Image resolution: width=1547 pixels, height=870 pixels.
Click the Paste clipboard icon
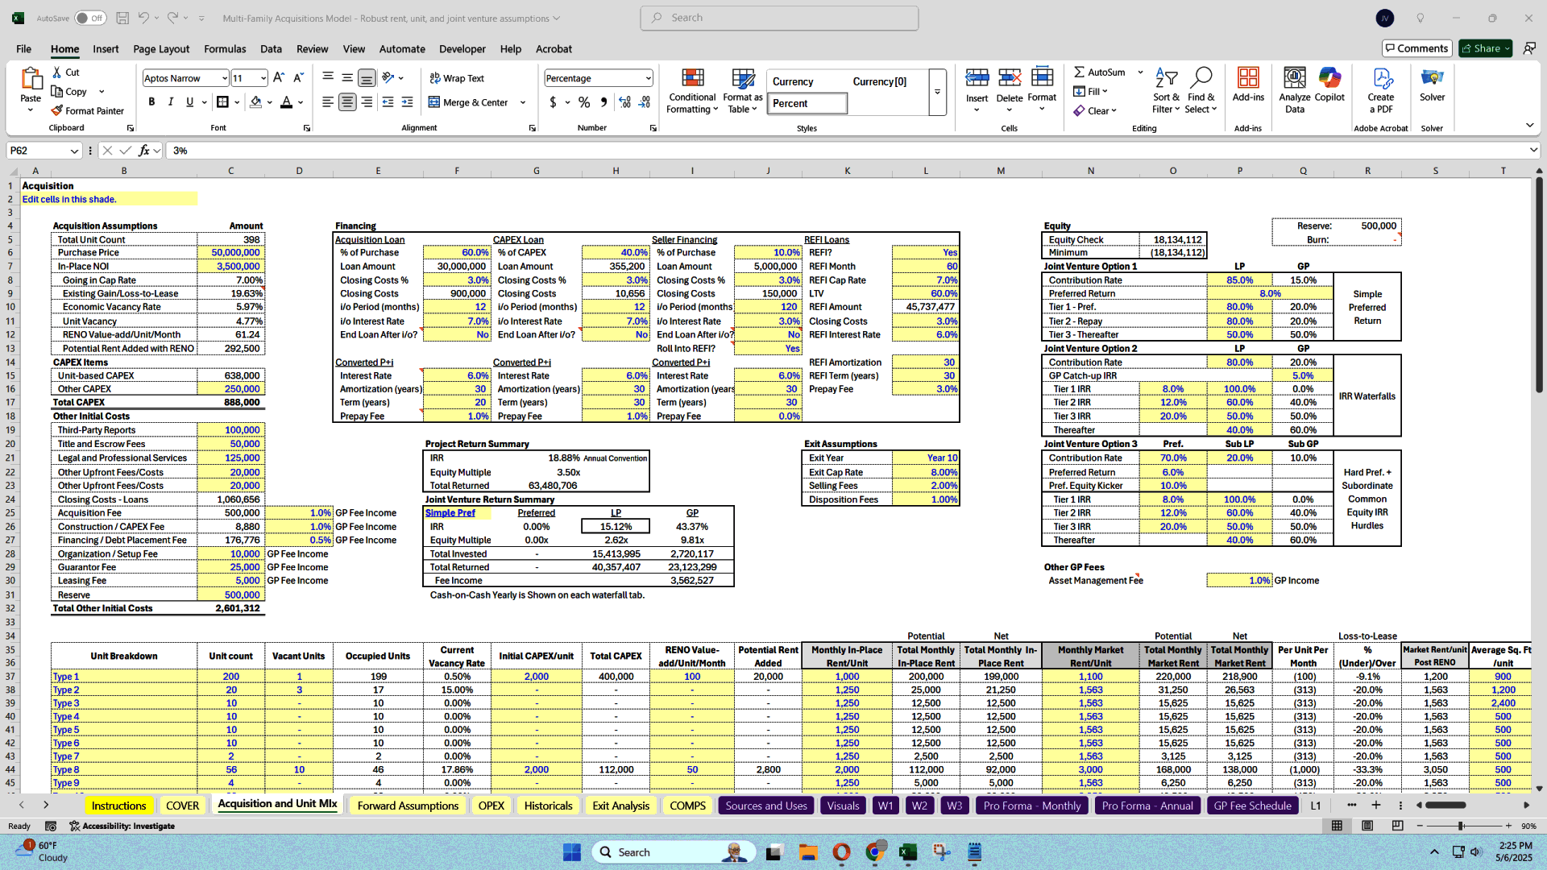[31, 79]
